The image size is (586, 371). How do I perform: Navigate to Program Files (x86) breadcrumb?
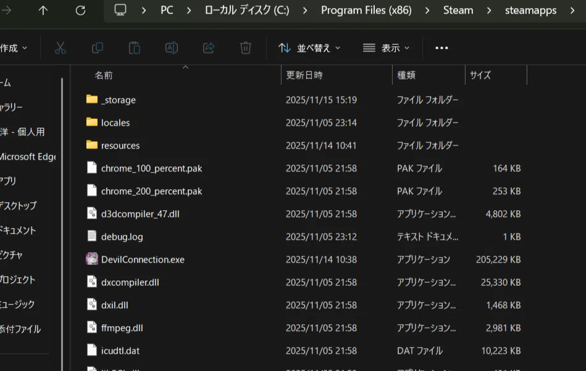point(366,10)
